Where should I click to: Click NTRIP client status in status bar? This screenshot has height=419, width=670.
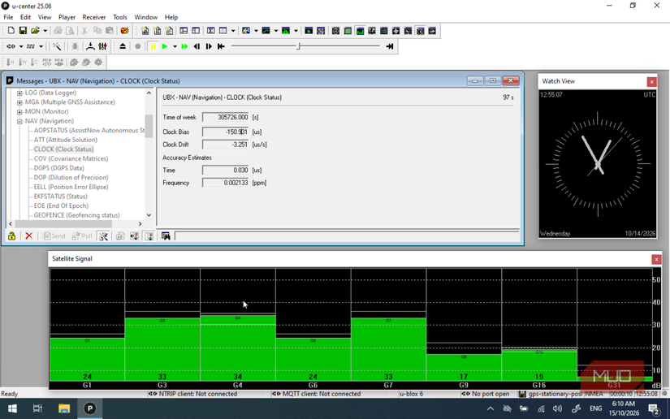coord(192,394)
